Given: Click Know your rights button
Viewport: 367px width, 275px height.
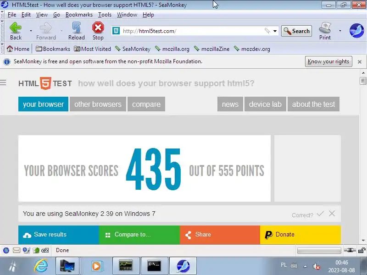Looking at the screenshot, I should [x=328, y=61].
